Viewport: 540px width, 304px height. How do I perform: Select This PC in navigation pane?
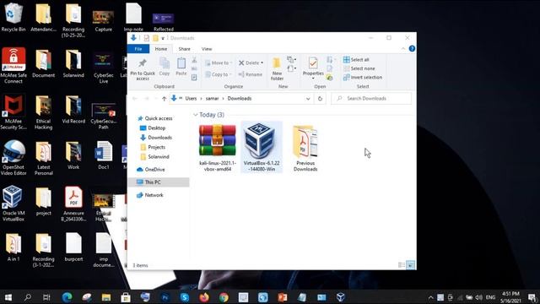[x=159, y=182]
